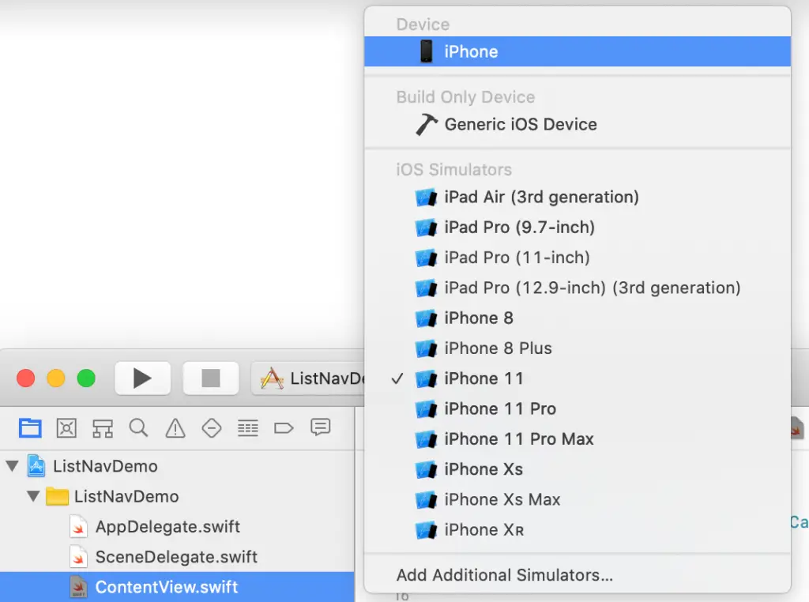The image size is (809, 602).
Task: Select ContentView.swift in navigator
Action: [x=177, y=586]
